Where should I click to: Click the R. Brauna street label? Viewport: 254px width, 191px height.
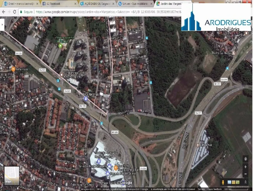point(123,114)
